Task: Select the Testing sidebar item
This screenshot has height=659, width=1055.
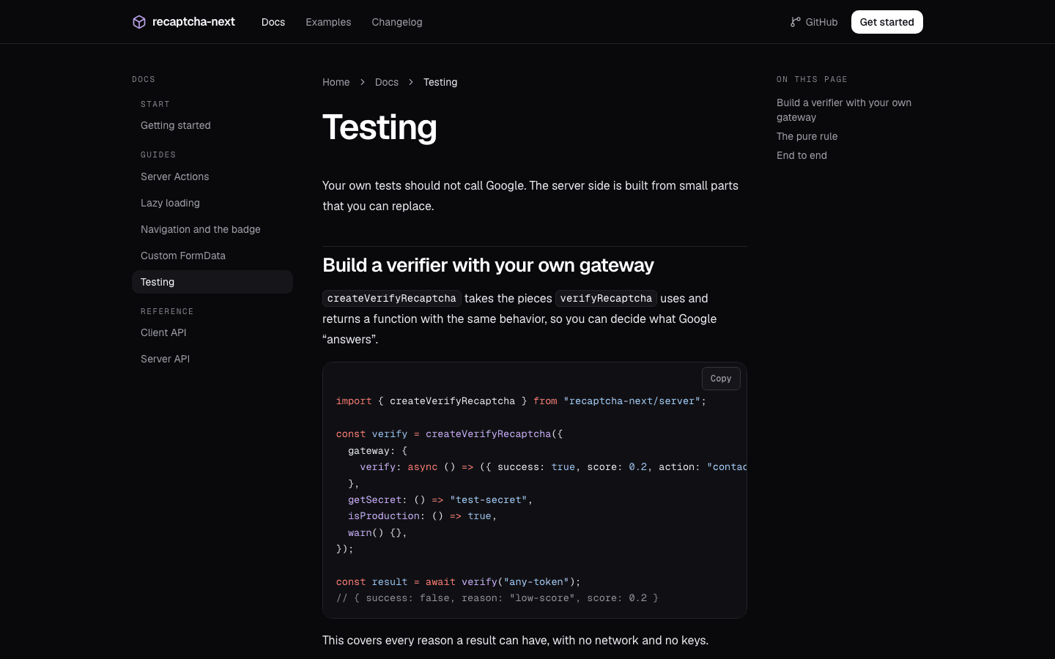Action: tap(212, 282)
